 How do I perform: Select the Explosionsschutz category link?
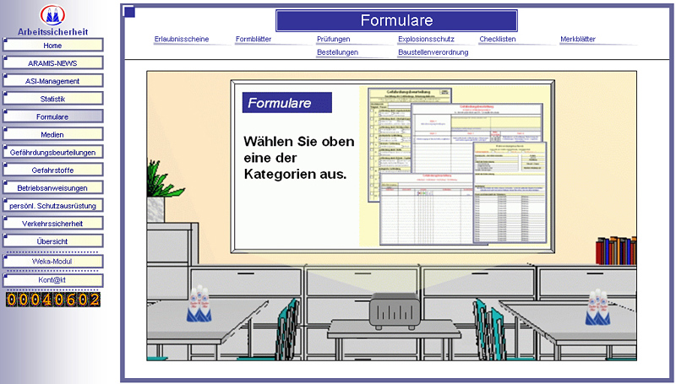click(426, 40)
